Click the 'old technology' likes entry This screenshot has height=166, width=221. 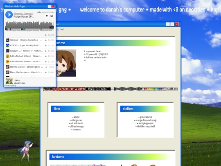click(x=76, y=126)
